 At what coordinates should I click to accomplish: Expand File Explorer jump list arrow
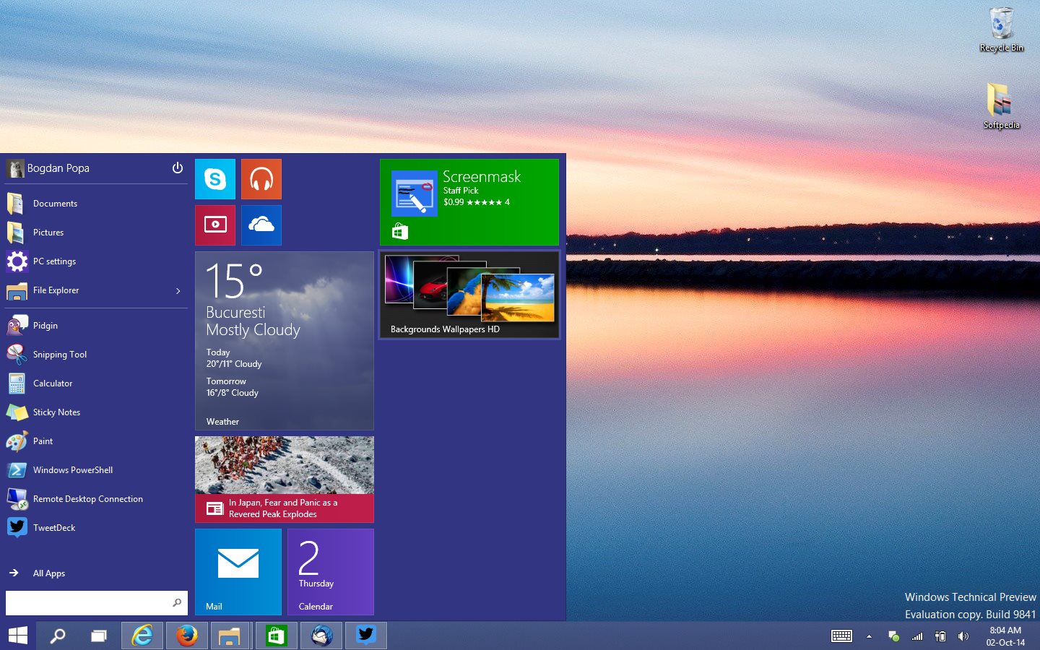click(x=178, y=291)
